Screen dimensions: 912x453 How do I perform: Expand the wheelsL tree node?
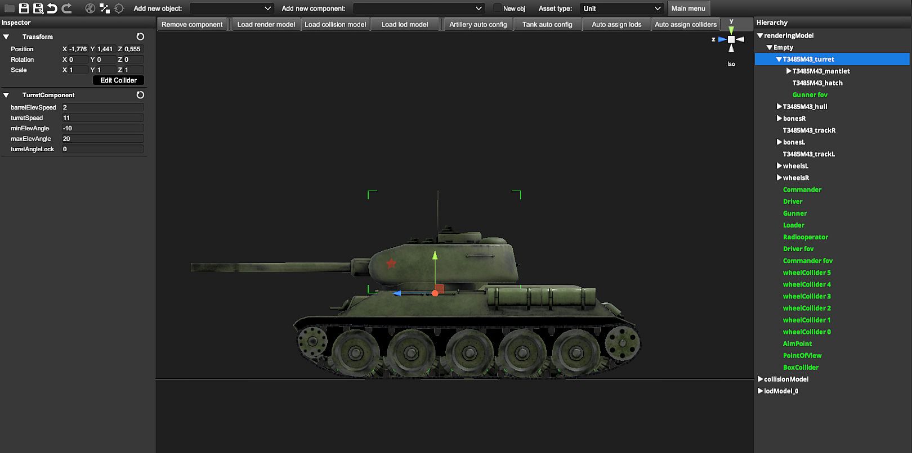tap(779, 166)
